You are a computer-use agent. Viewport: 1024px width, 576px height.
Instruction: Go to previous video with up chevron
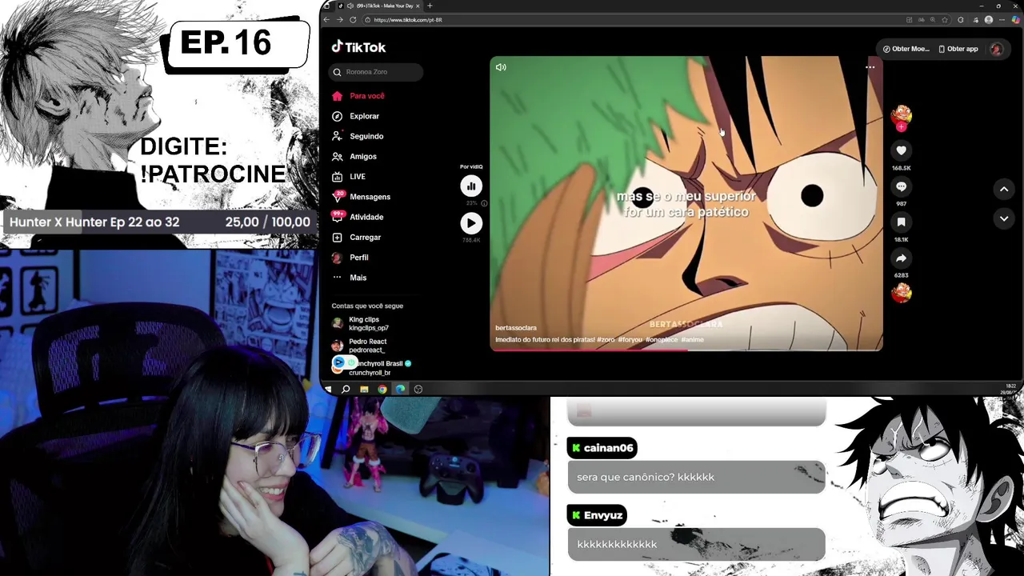[x=1003, y=190]
